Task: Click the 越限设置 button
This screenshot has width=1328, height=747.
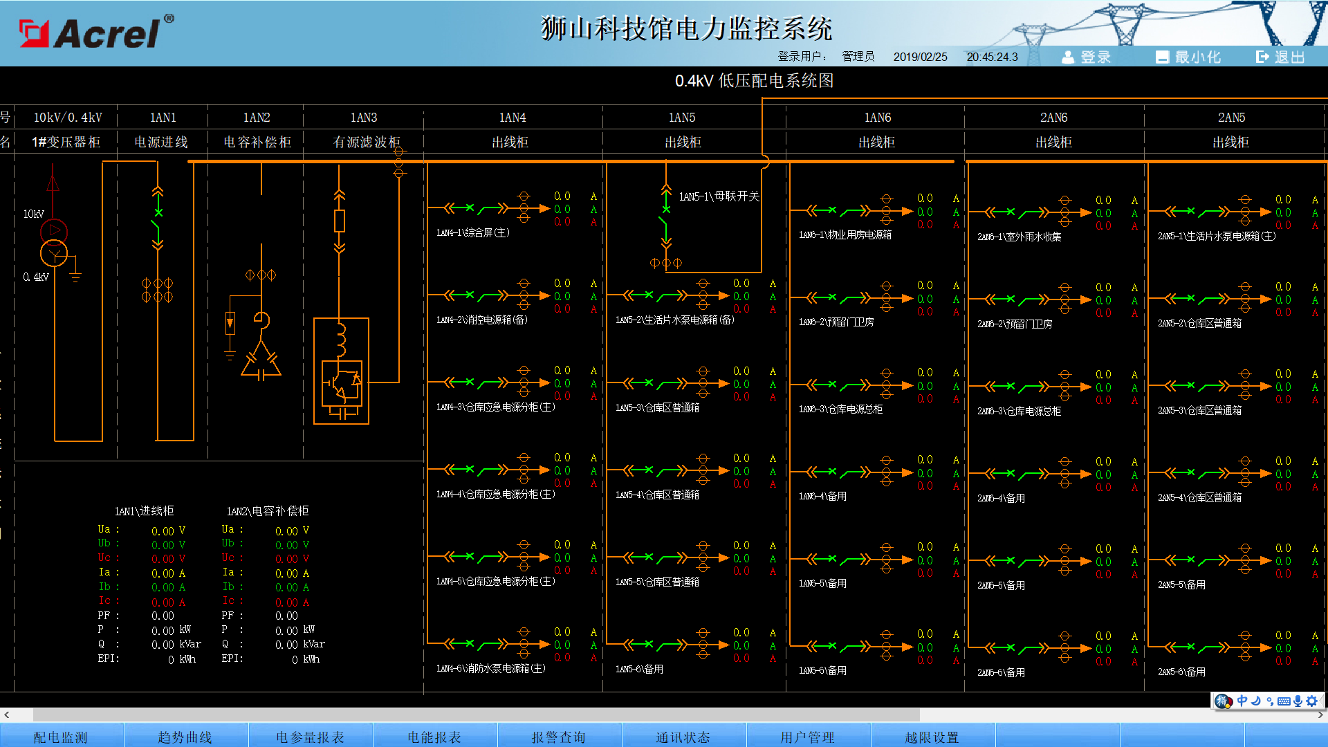Action: pyautogui.click(x=932, y=737)
